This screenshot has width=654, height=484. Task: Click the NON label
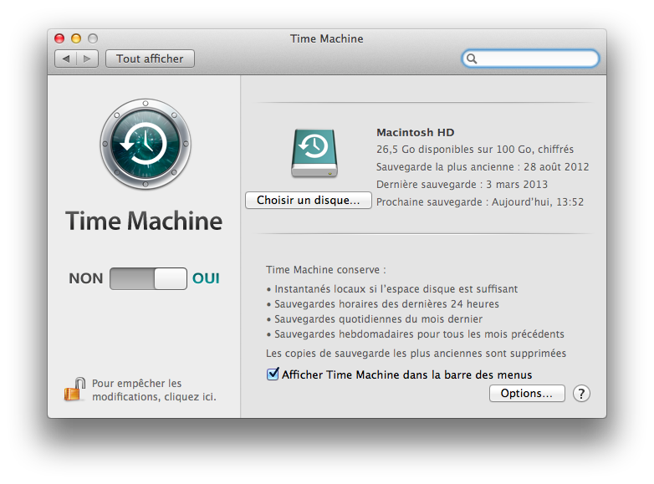(86, 278)
